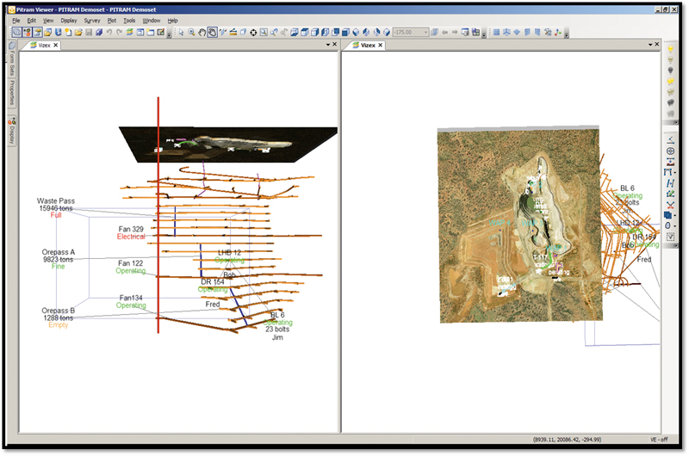Click the Redo arrow in toolbar
689x456 pixels.
(x=119, y=33)
